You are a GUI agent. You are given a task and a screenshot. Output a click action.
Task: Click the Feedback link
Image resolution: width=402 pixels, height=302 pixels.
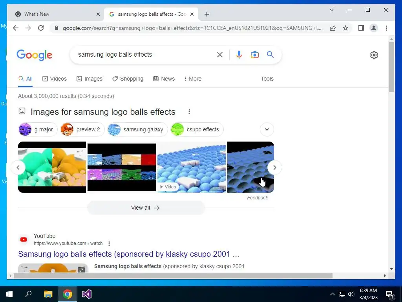258,198
